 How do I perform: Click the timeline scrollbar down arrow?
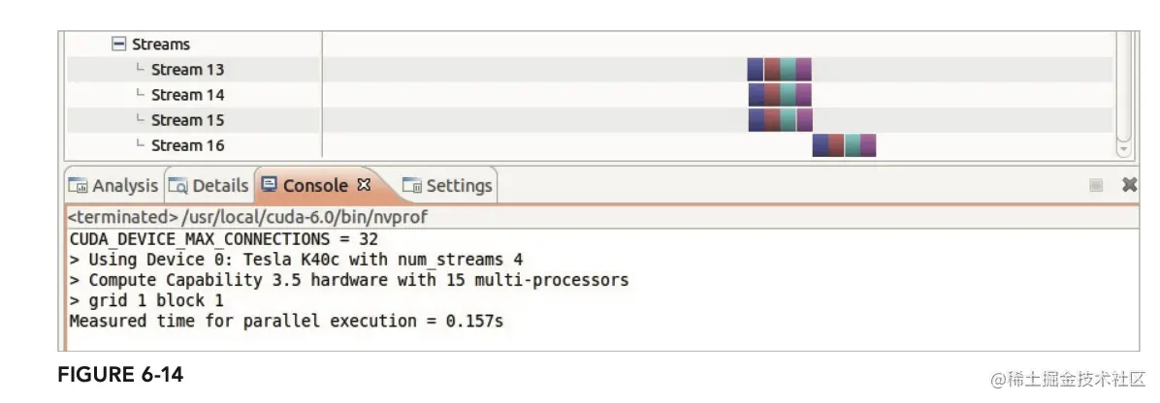tap(1123, 150)
